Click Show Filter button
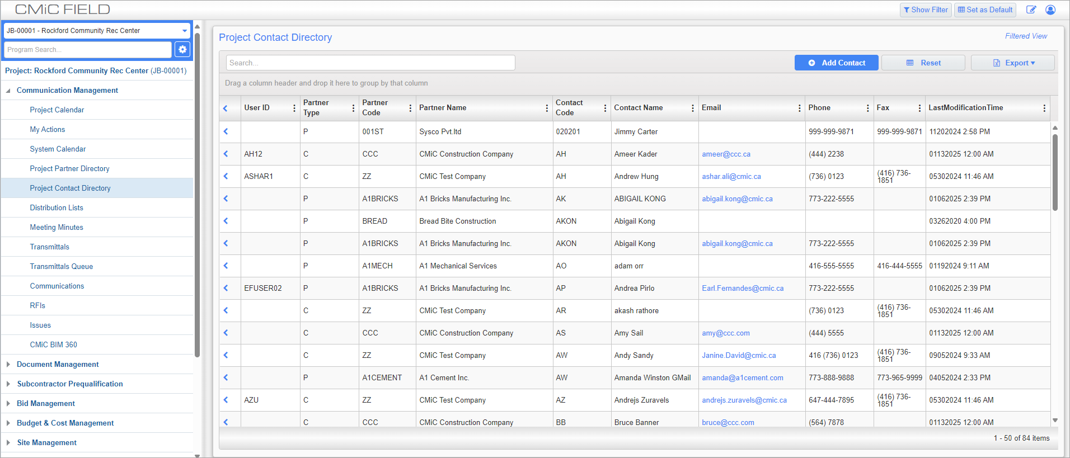Image resolution: width=1070 pixels, height=458 pixels. tap(926, 10)
